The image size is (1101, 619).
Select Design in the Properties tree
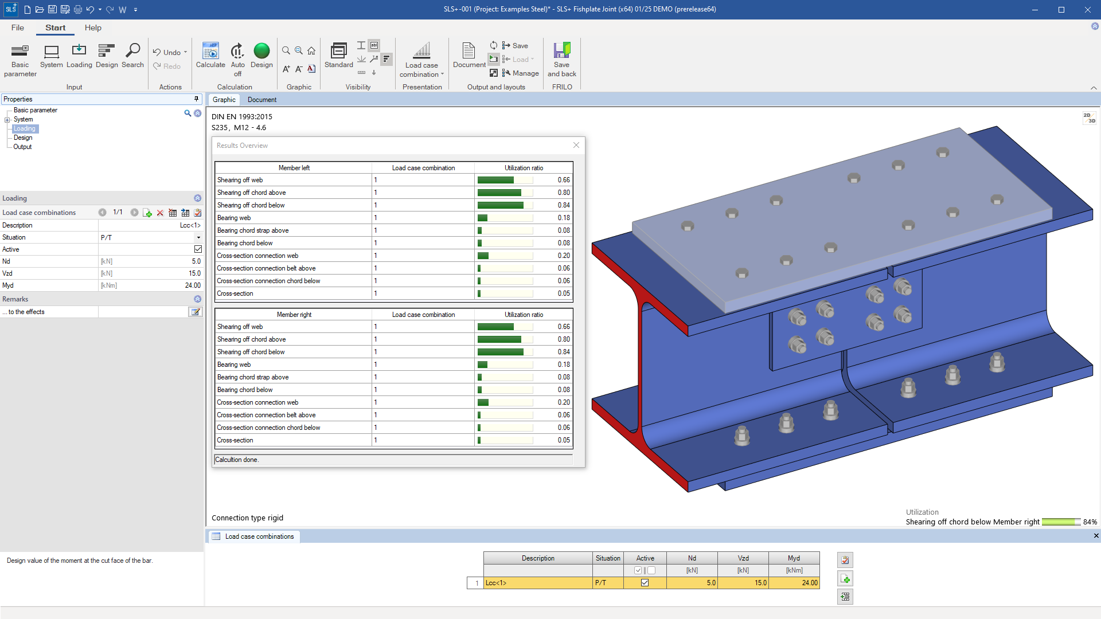[x=23, y=138]
